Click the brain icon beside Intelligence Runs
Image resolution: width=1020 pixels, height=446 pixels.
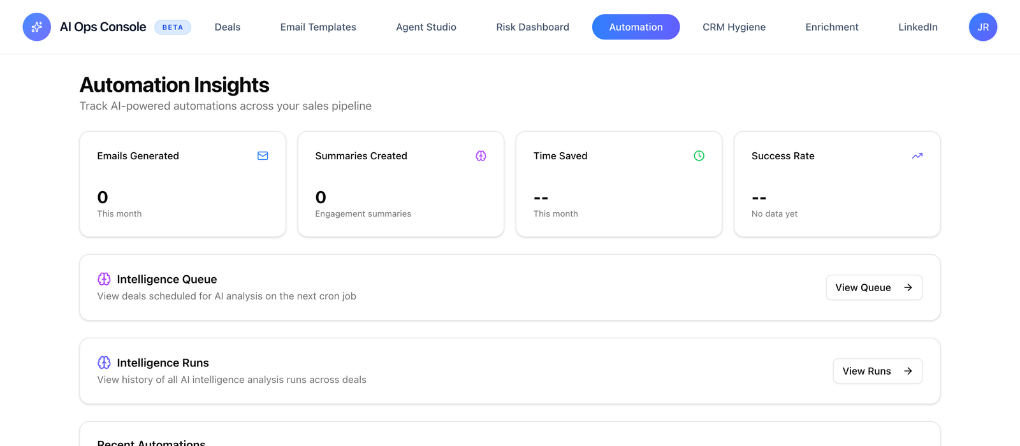tap(104, 363)
